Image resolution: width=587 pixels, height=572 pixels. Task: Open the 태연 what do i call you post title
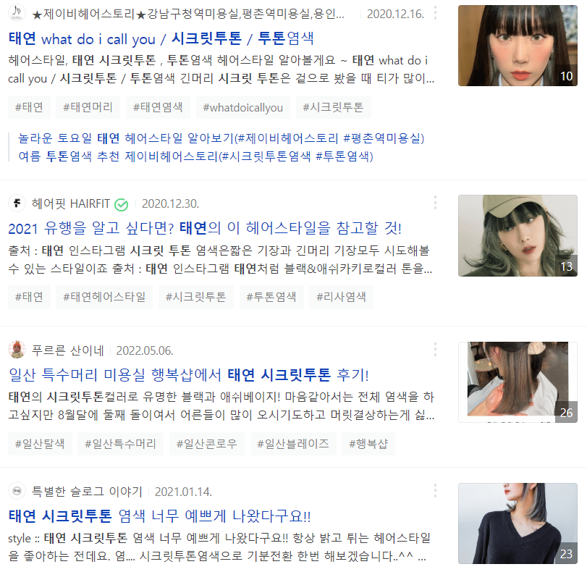[x=161, y=38]
